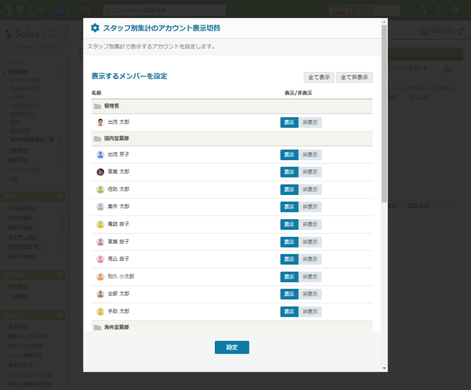Viewport: 471px width, 390px height.
Task: Click the Sa app switcher icon
Action: click(59, 10)
